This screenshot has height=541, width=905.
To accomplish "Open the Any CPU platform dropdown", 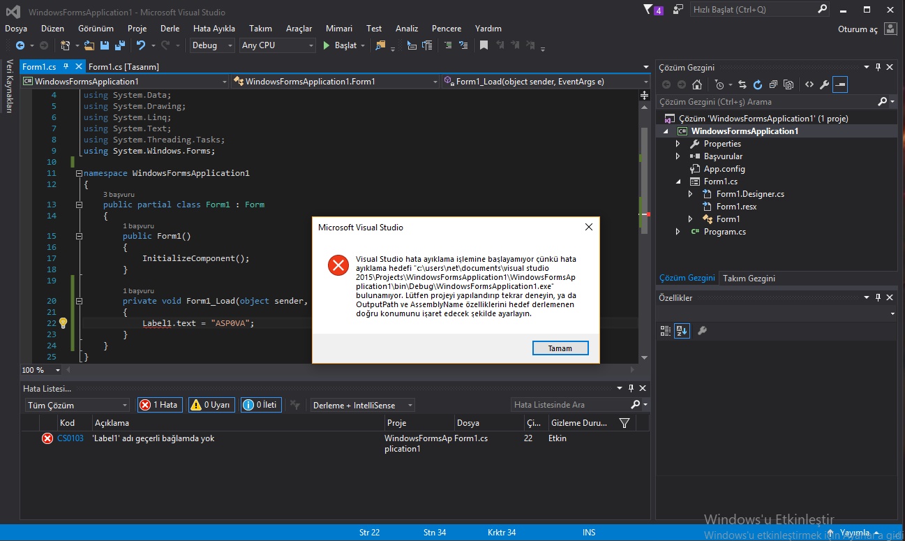I will (x=278, y=45).
